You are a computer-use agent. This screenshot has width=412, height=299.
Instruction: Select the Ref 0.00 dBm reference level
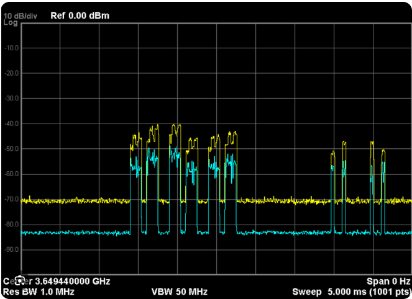point(80,16)
